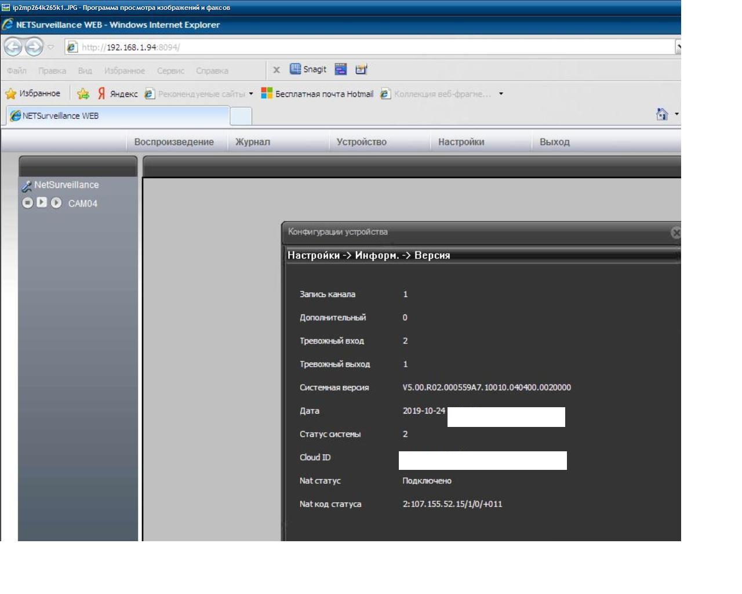The height and width of the screenshot is (594, 742).
Task: Open the Snagit toolbar button
Action: tap(308, 70)
